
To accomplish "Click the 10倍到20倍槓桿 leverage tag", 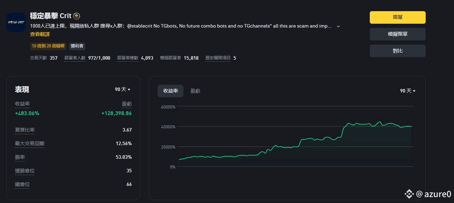I will pyautogui.click(x=48, y=46).
